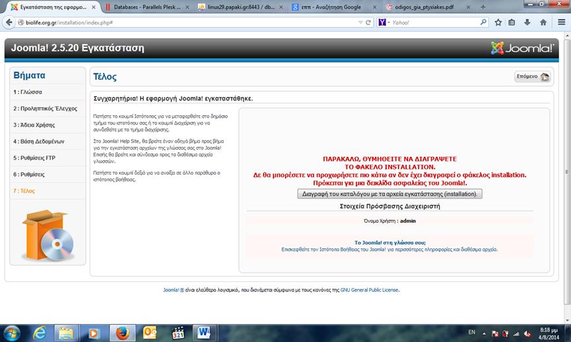
Task: Click the Firefox taskbar icon
Action: point(122,333)
